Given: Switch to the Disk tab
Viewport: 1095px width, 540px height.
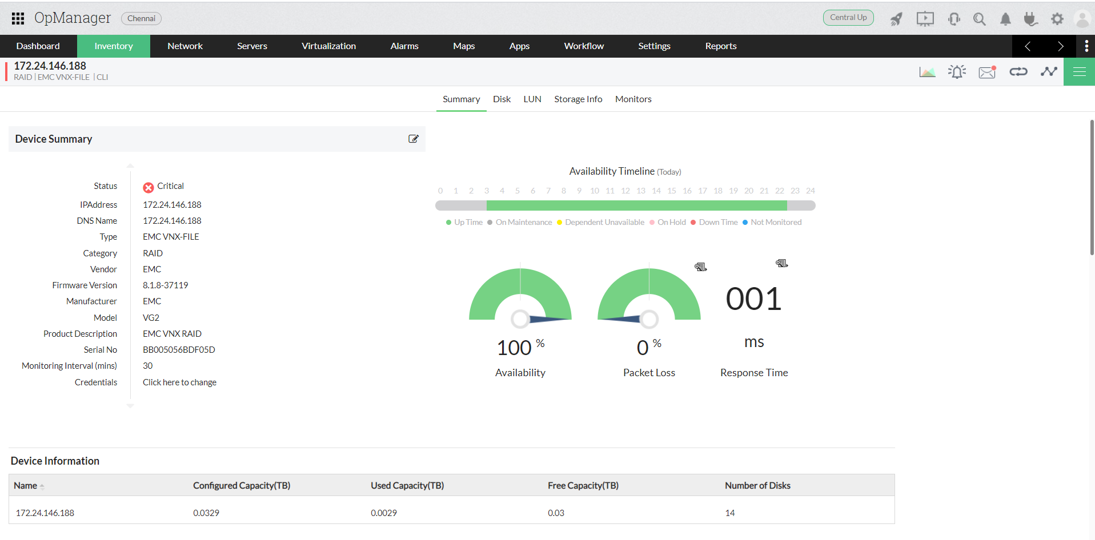Looking at the screenshot, I should click(x=502, y=99).
